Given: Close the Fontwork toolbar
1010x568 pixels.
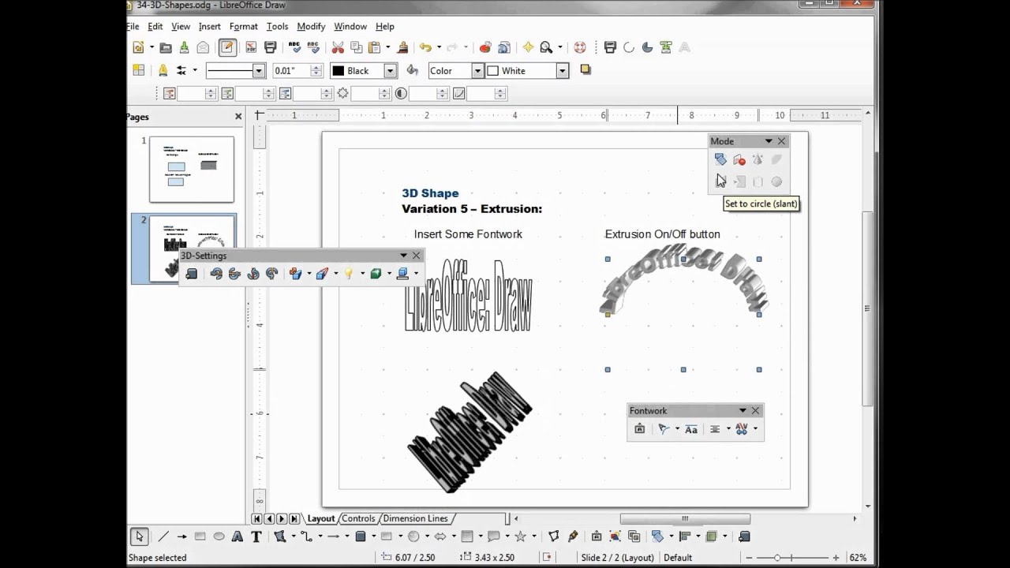Looking at the screenshot, I should [755, 410].
